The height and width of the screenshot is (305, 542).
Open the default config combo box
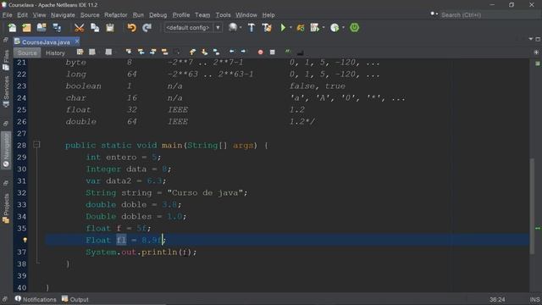point(193,28)
